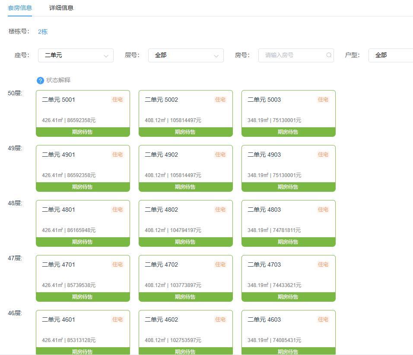Select unit card 二单元 5003
This screenshot has width=413, height=355.
click(x=289, y=113)
